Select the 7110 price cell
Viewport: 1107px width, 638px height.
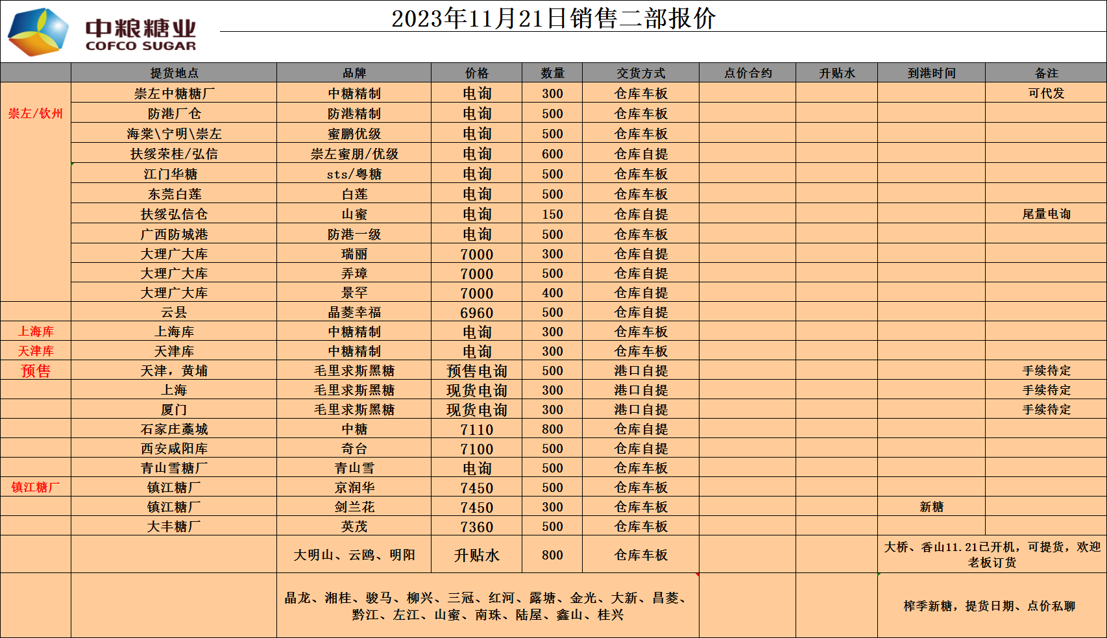click(x=476, y=429)
